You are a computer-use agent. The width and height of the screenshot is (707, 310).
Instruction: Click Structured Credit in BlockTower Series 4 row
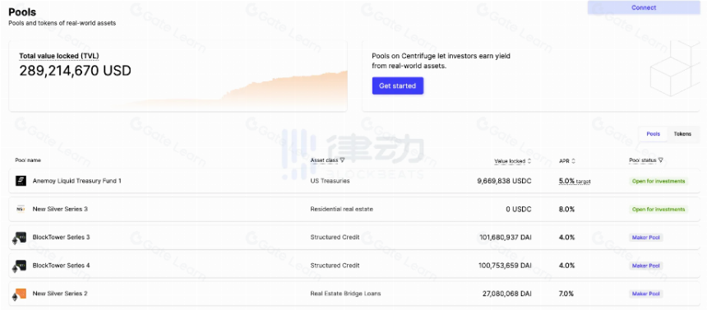pos(335,266)
